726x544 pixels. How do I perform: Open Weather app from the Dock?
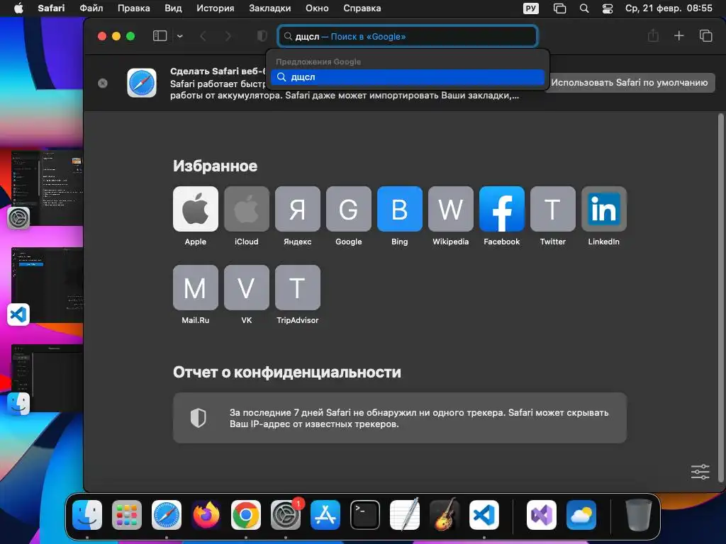[581, 515]
